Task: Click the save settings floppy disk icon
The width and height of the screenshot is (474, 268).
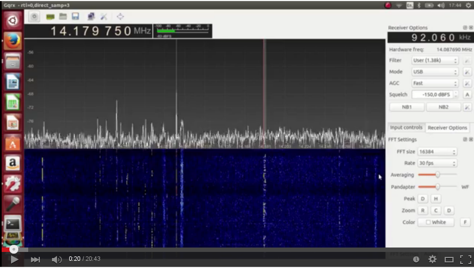Action: point(75,17)
